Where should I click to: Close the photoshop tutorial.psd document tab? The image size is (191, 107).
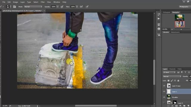(x=44, y=11)
